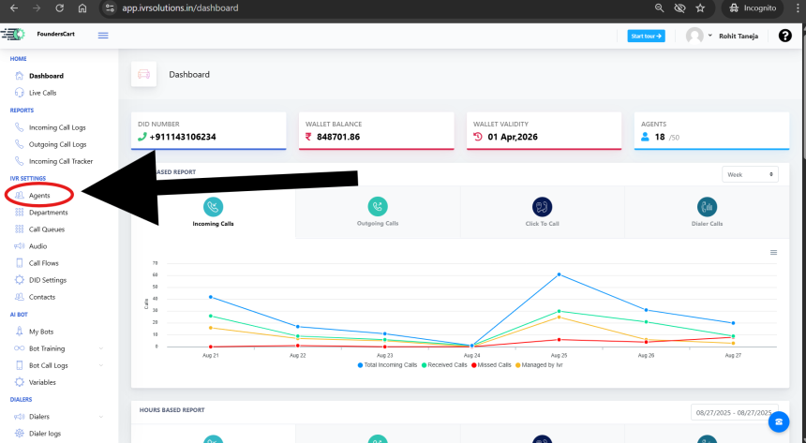Click the Dashboard title card icon
The height and width of the screenshot is (443, 806).
coord(143,74)
